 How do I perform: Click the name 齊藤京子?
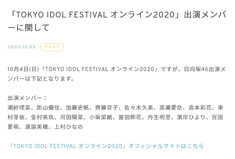pyautogui.click(x=107, y=107)
